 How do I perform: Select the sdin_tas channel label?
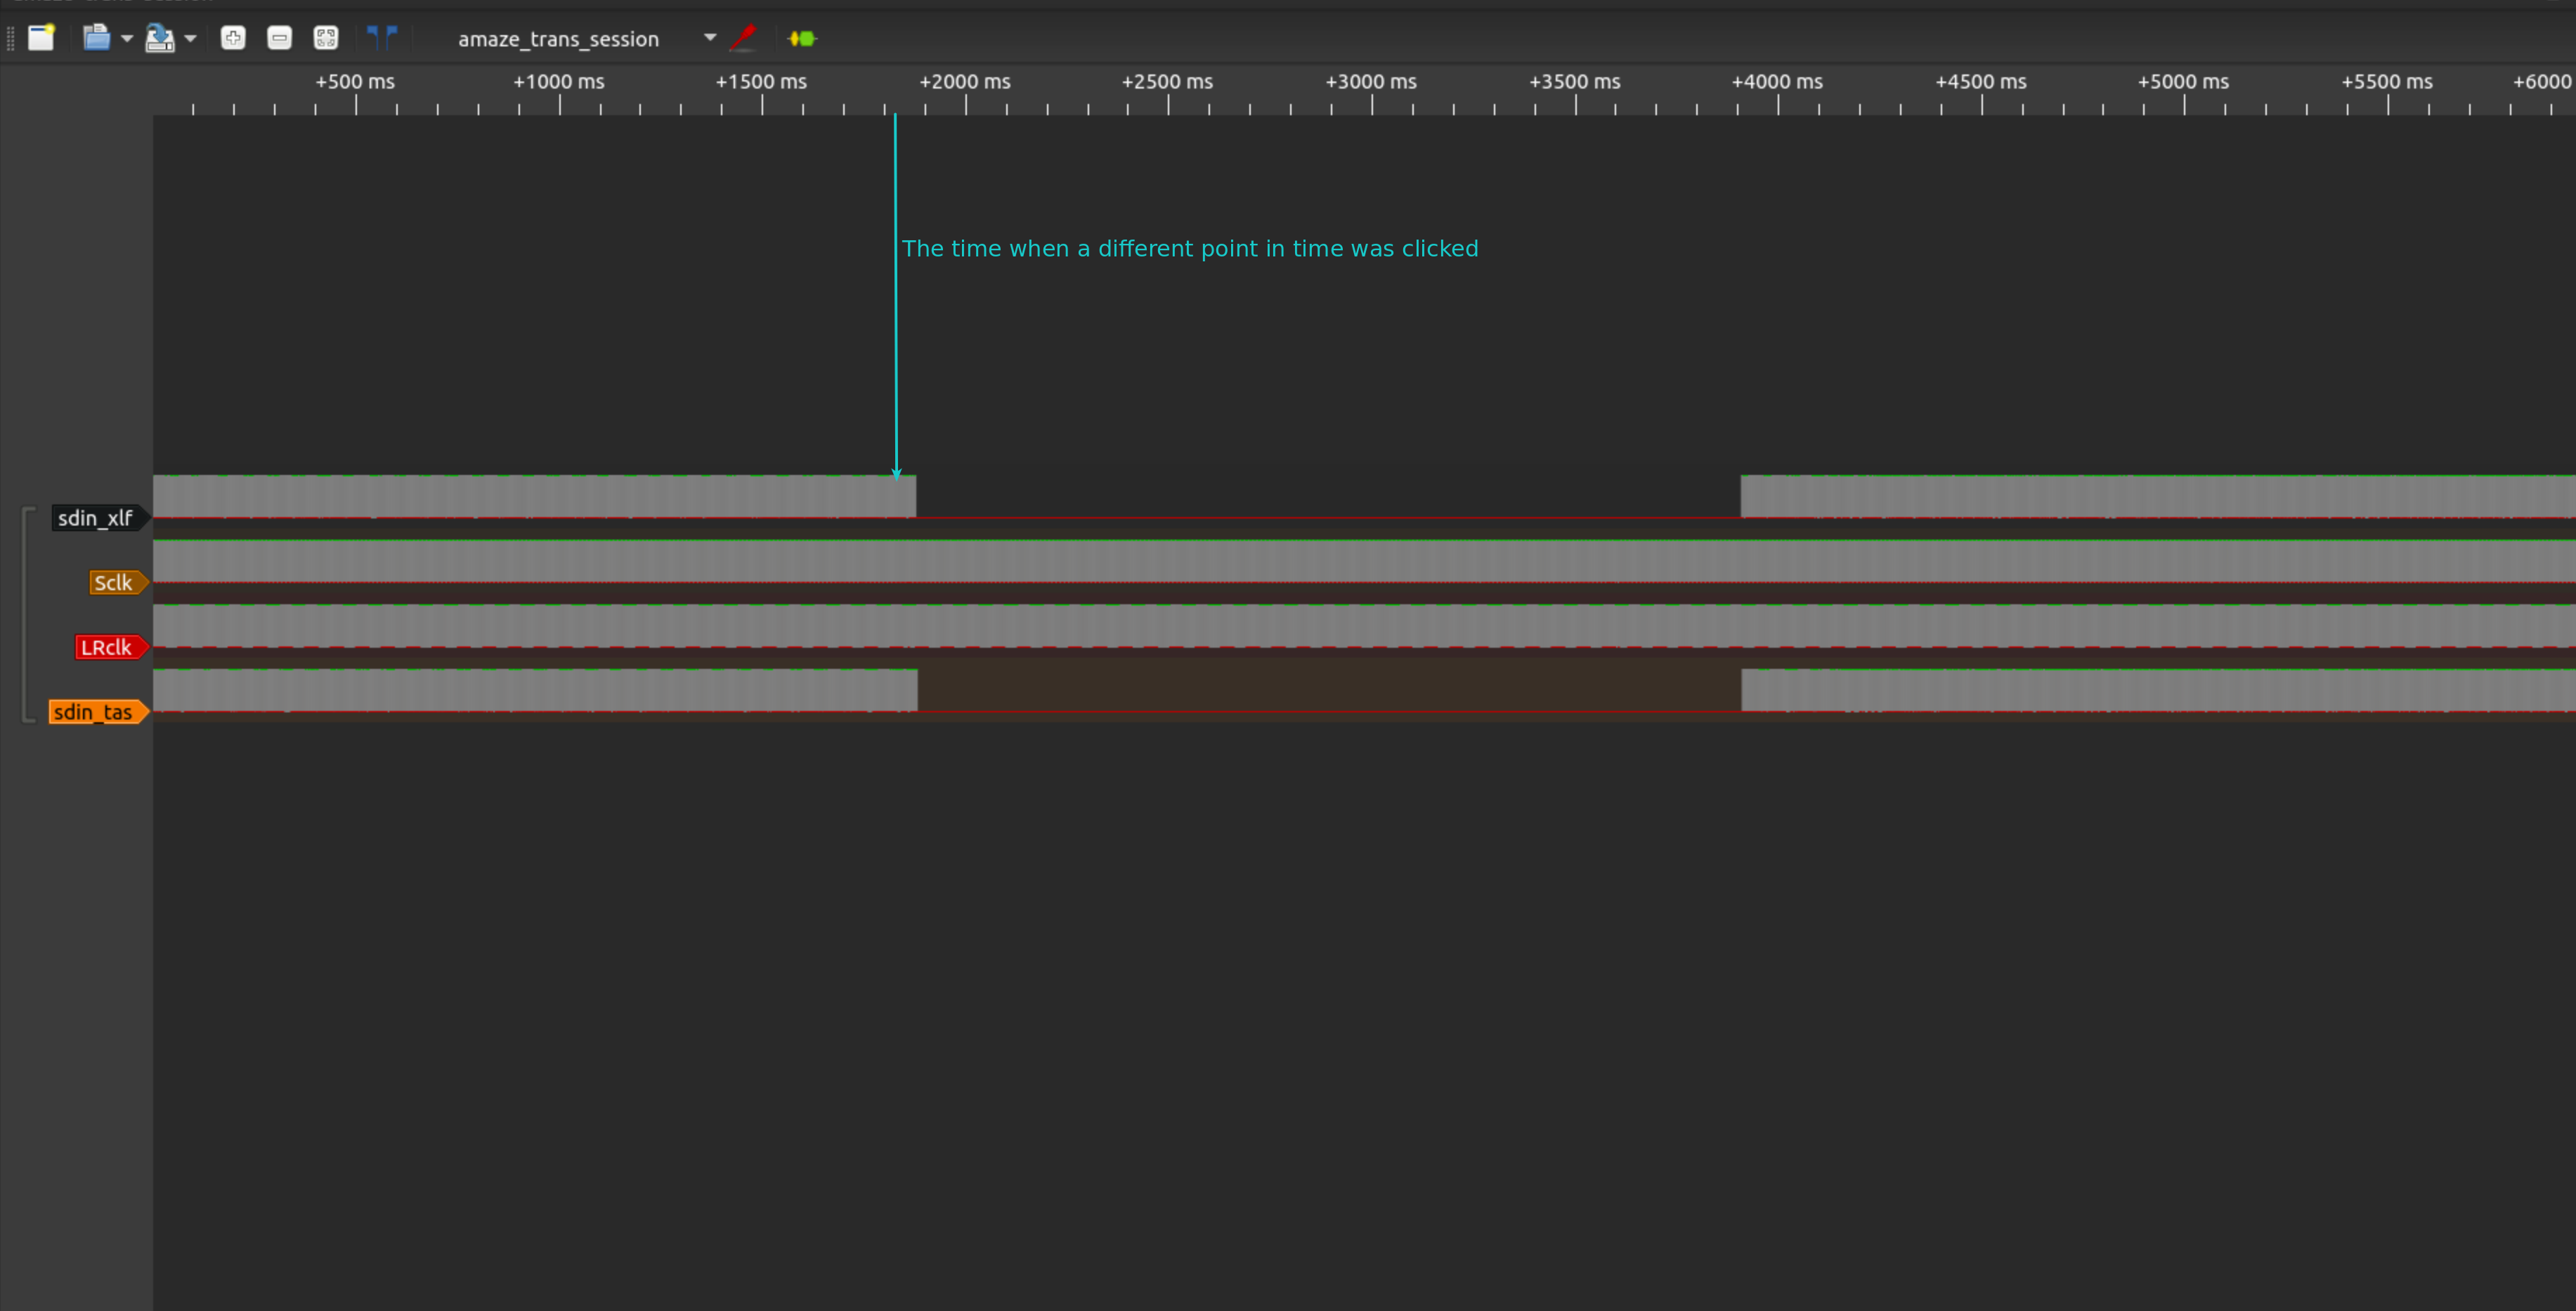98,712
